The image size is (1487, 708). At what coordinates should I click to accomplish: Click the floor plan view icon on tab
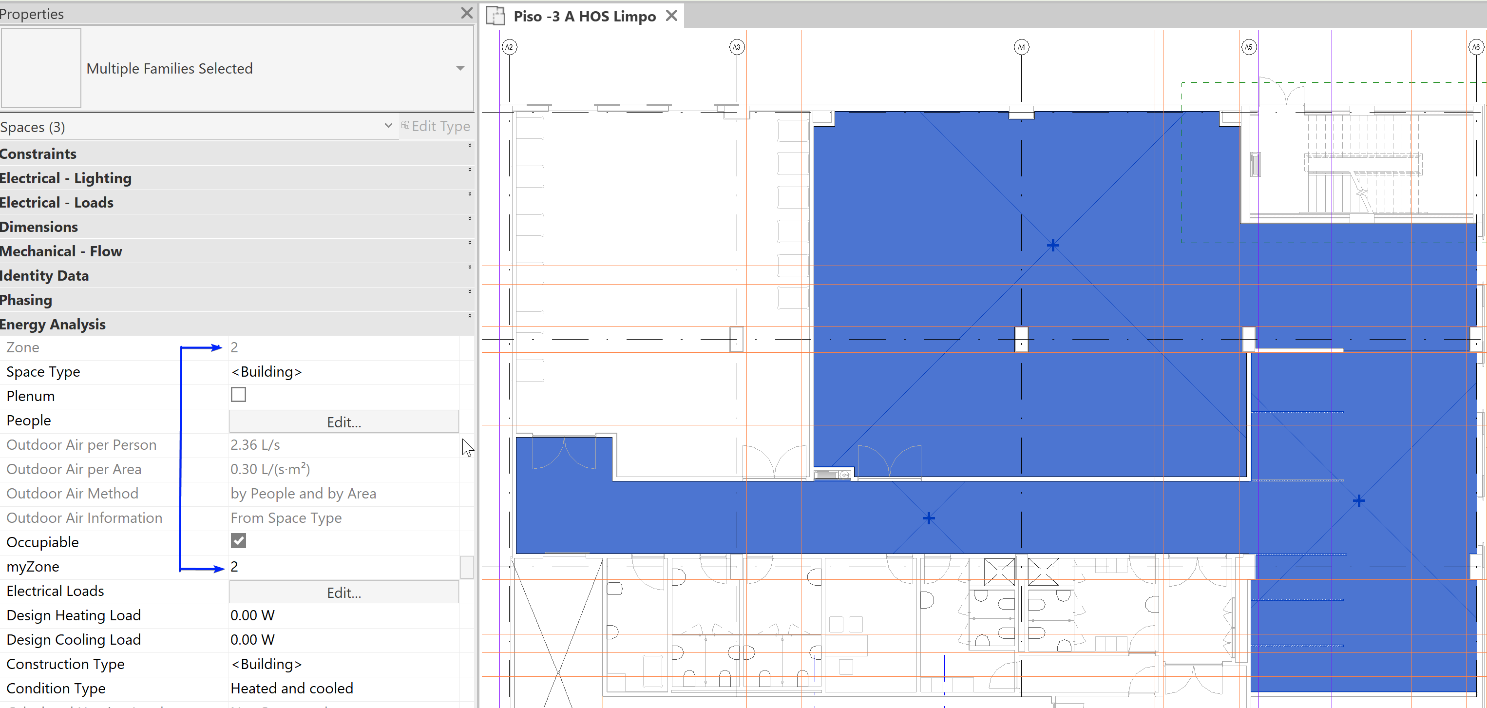coord(496,16)
